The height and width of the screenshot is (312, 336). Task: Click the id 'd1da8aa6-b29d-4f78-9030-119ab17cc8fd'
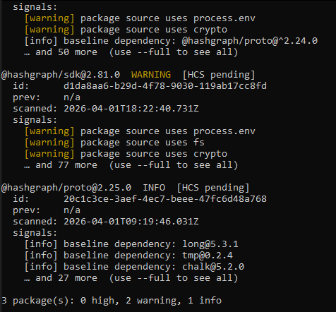pyautogui.click(x=165, y=86)
